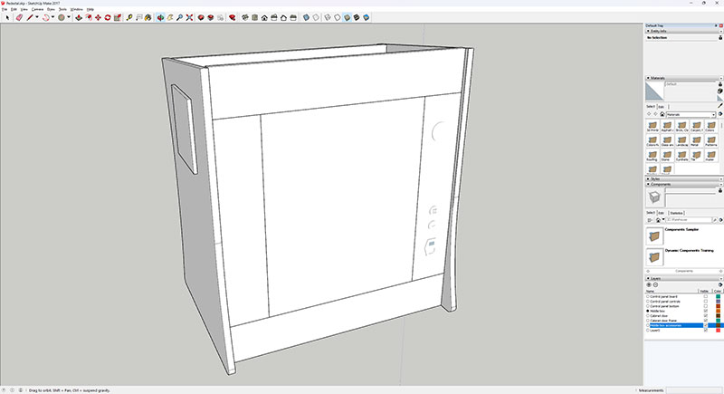Open the Components Sampler collection
The height and width of the screenshot is (394, 724).
click(x=654, y=236)
